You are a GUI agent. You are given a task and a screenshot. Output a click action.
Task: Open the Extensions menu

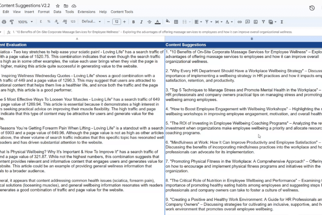click(86, 12)
